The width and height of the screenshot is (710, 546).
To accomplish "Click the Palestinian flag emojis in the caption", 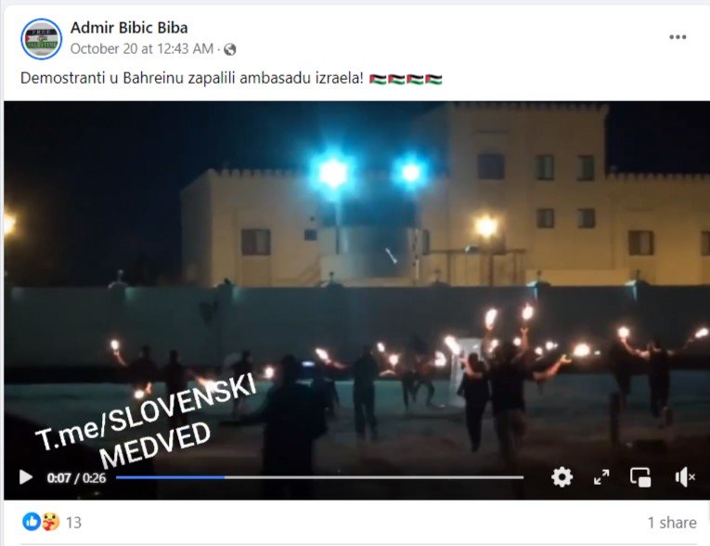I will pos(406,79).
